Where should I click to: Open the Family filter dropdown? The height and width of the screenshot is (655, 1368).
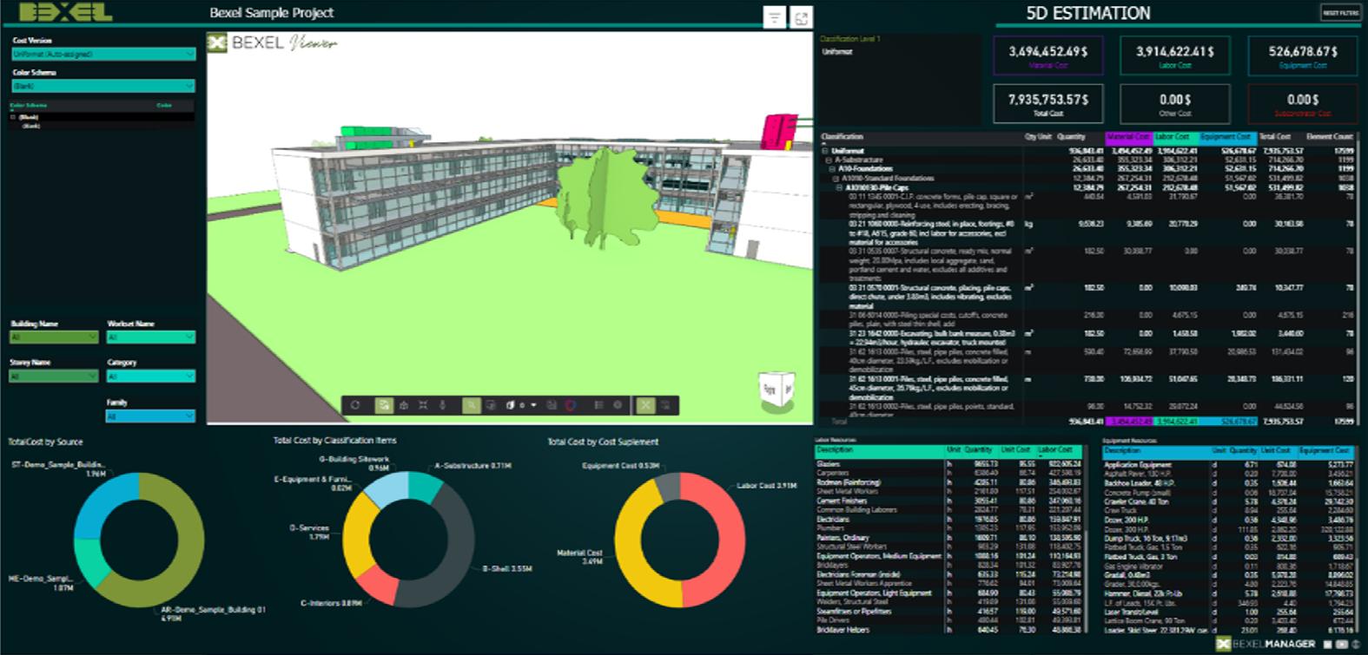point(150,416)
